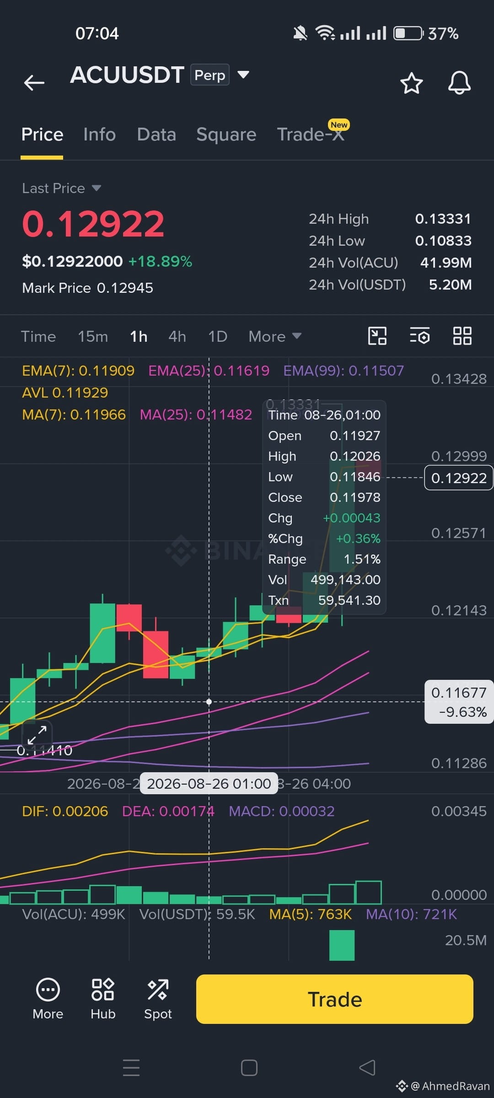Viewport: 494px width, 1098px height.
Task: Tap crosshair date label 2026-08-26 01:00
Action: (209, 784)
